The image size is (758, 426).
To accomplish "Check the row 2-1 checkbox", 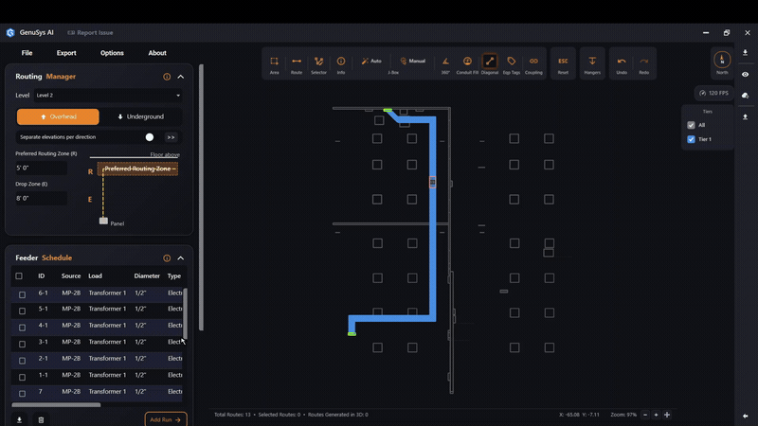I will 22,361.
